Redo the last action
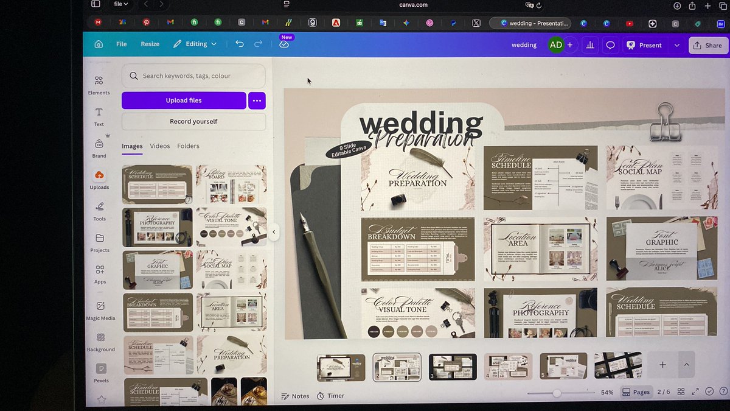 259,44
